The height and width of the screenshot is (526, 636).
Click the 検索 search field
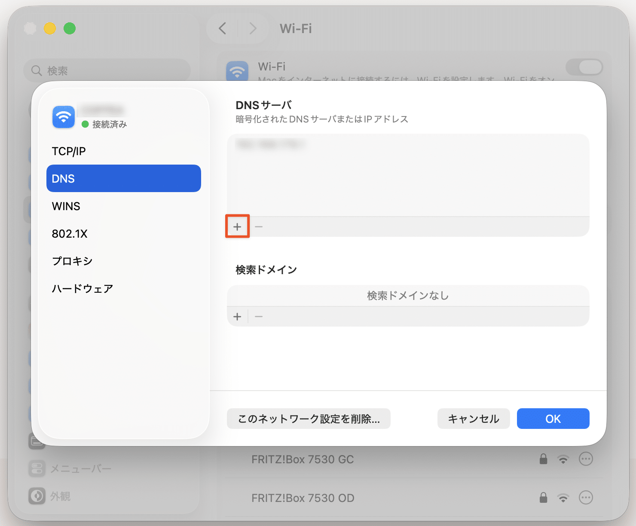pyautogui.click(x=107, y=70)
